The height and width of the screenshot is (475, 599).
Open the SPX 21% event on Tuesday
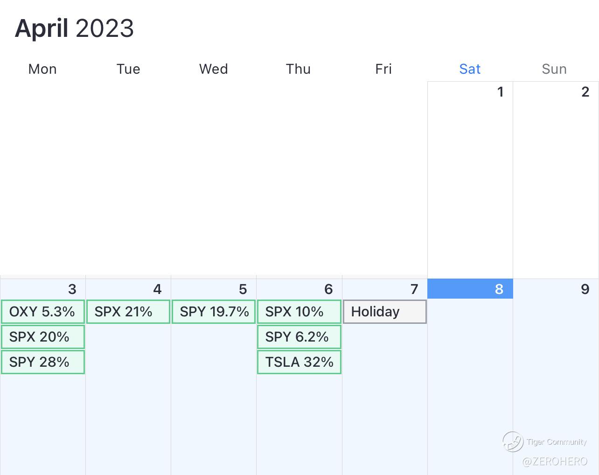coord(128,312)
